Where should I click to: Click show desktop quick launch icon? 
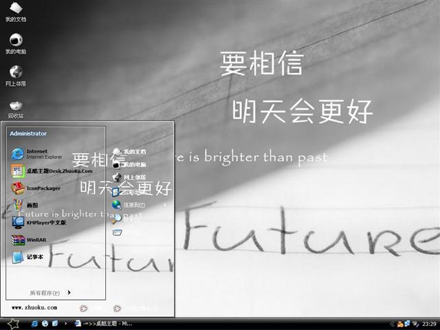55,324
